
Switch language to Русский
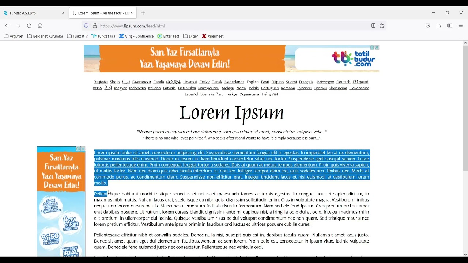click(x=304, y=88)
